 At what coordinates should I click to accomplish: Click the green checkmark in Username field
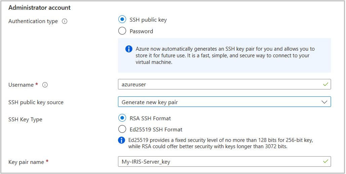[325, 84]
